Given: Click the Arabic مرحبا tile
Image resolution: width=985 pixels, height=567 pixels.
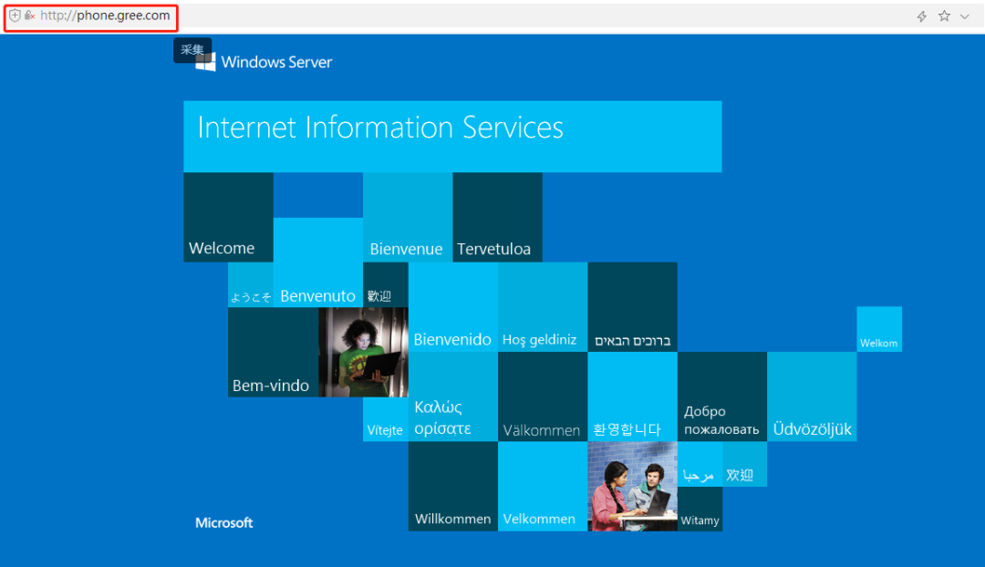Looking at the screenshot, I should coord(700,464).
